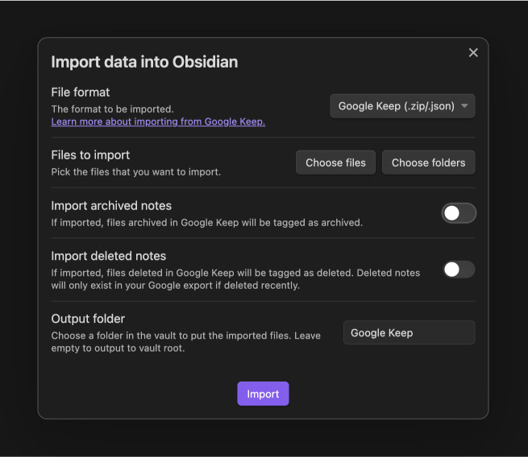Click the 'Import deleted notes' label text
This screenshot has width=528, height=457.
click(109, 256)
